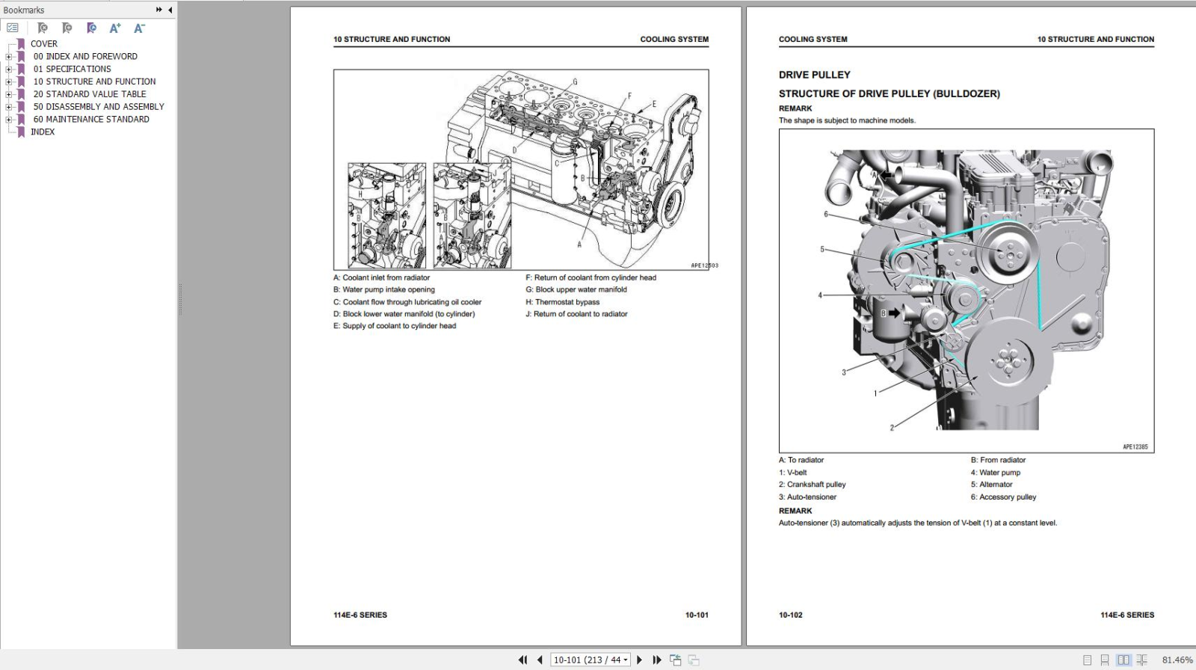Jump to the first page
Viewport: 1196px width, 670px height.
[523, 660]
